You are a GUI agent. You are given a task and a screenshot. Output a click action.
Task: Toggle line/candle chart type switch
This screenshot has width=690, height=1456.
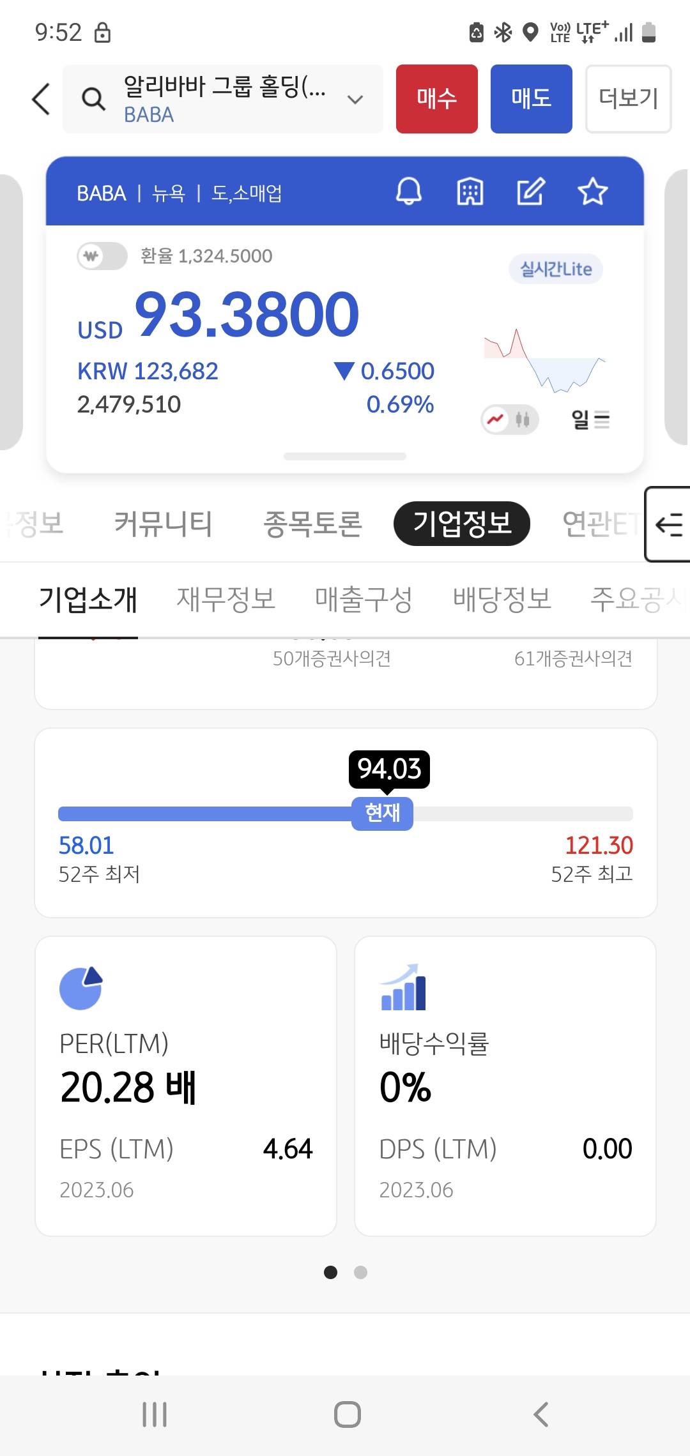[x=509, y=420]
